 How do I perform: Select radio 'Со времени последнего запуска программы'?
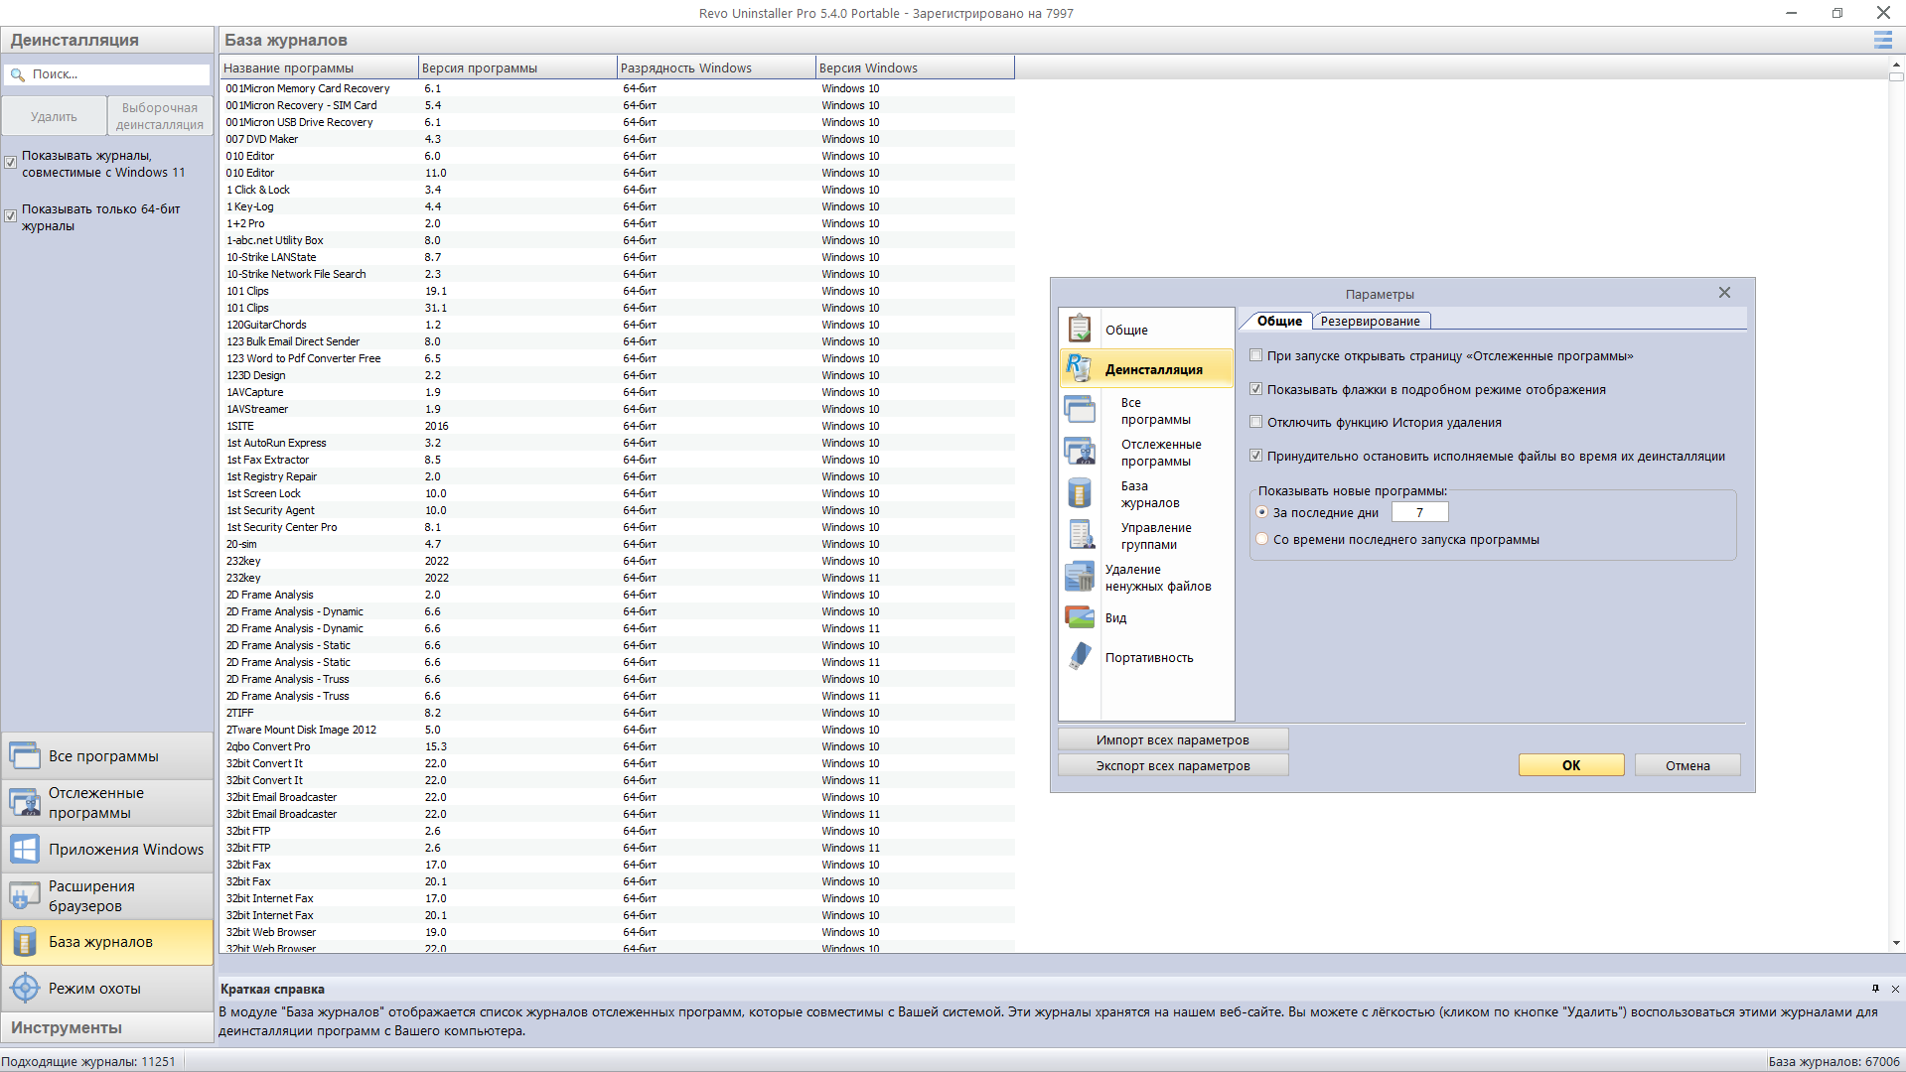tap(1261, 539)
